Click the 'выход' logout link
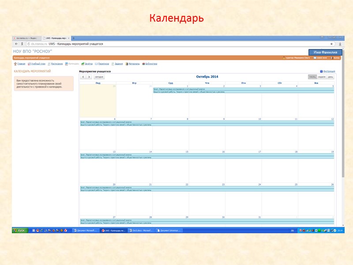The image size is (353, 265). pos(336,58)
